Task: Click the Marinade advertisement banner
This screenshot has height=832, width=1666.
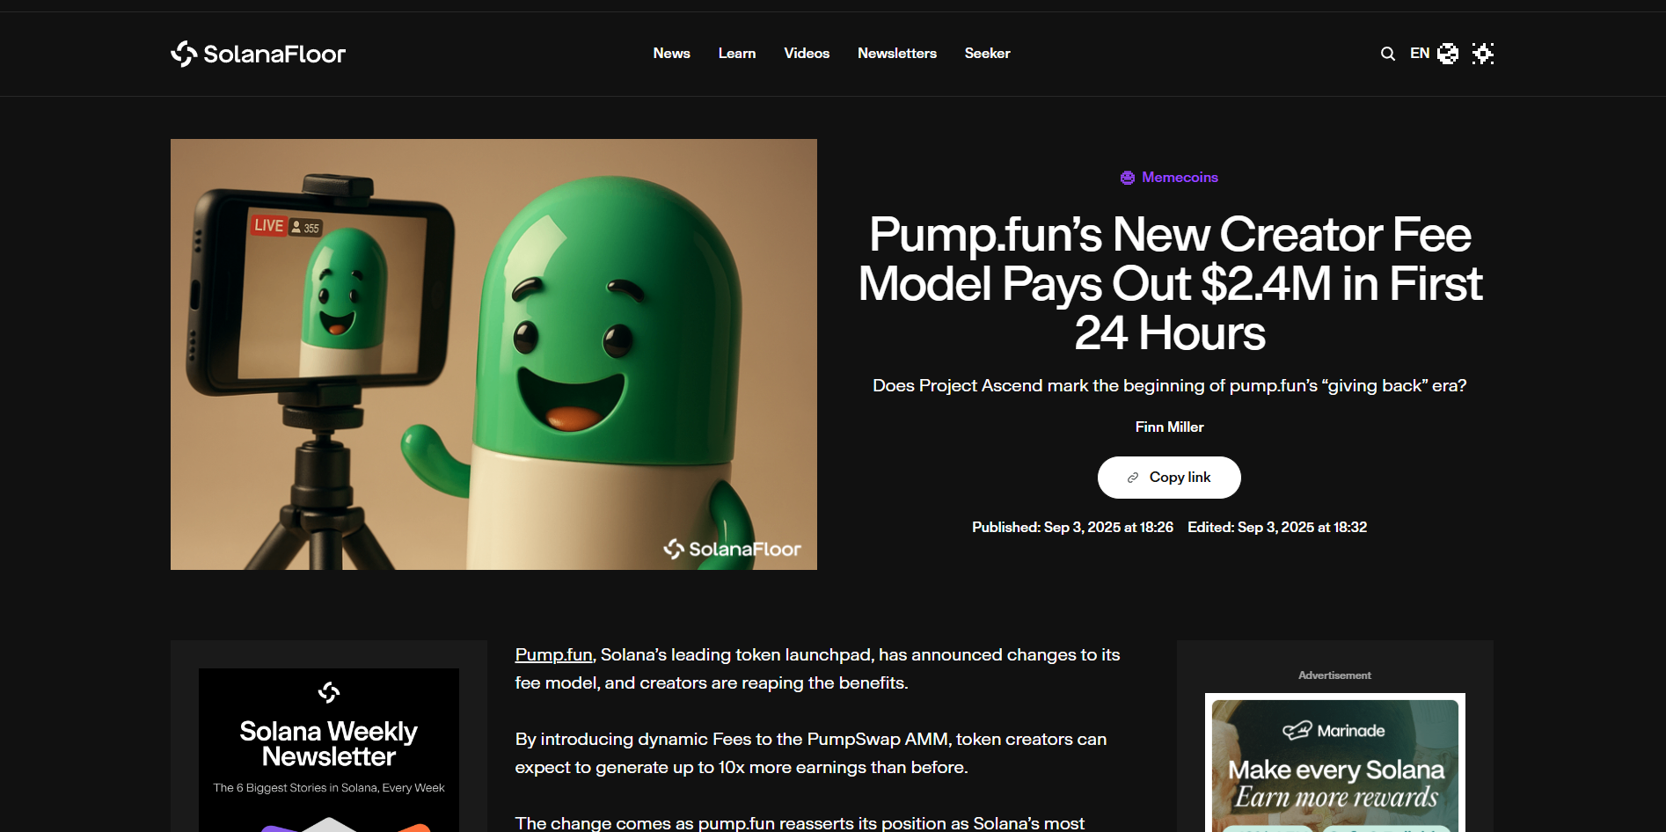Action: pos(1334,765)
